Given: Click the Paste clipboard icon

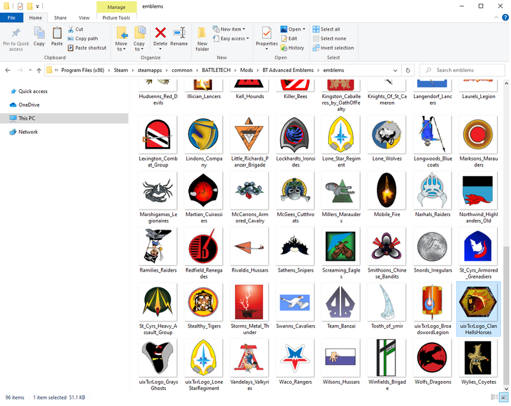Looking at the screenshot, I should click(x=57, y=33).
